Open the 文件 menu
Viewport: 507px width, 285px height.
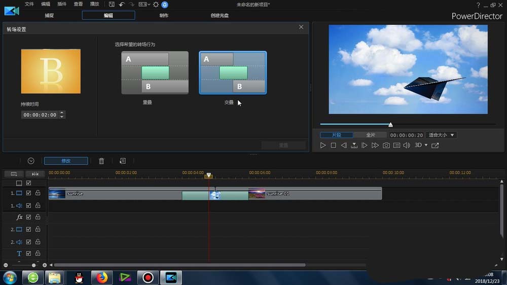[29, 4]
